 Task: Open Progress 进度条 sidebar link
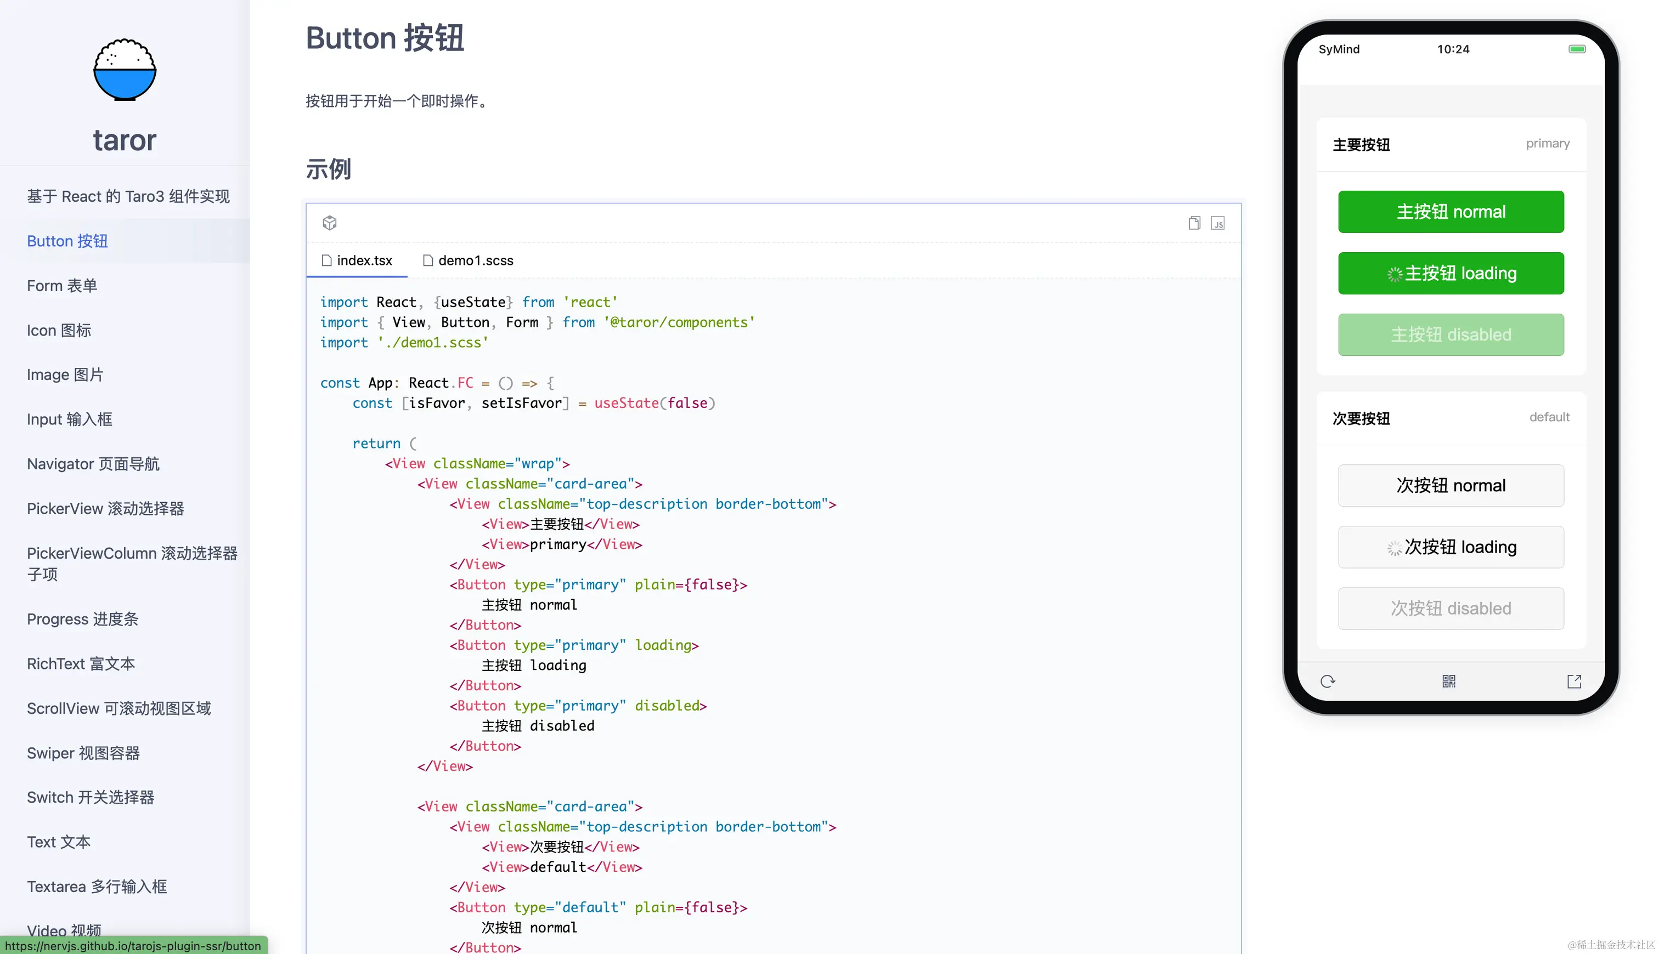83,618
